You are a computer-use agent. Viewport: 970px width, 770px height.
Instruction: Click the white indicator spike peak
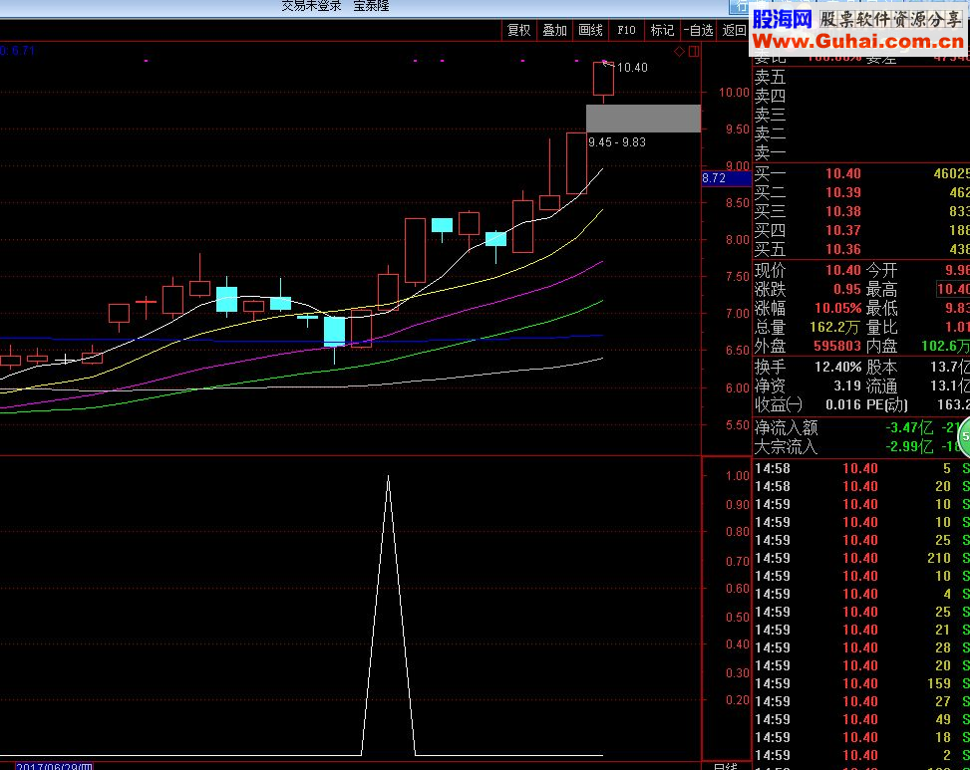[388, 477]
